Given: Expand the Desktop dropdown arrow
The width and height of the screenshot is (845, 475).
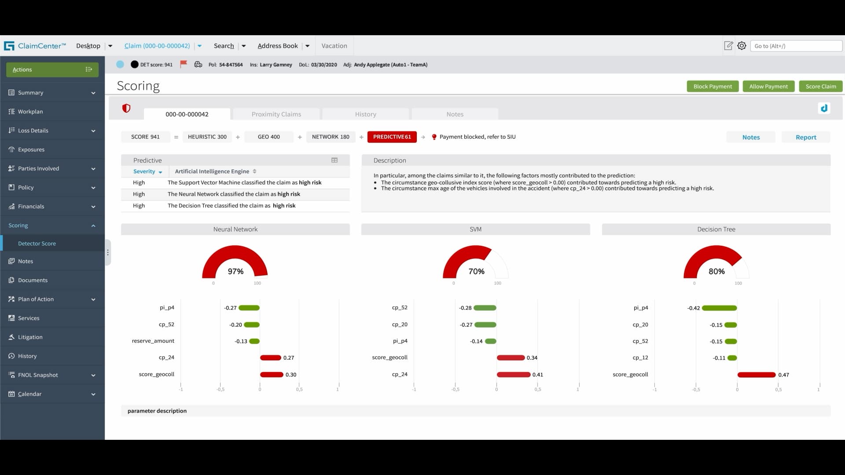Looking at the screenshot, I should point(110,46).
